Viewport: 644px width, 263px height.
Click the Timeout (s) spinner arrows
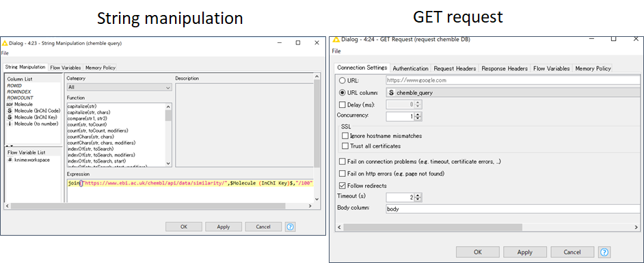[x=418, y=197]
